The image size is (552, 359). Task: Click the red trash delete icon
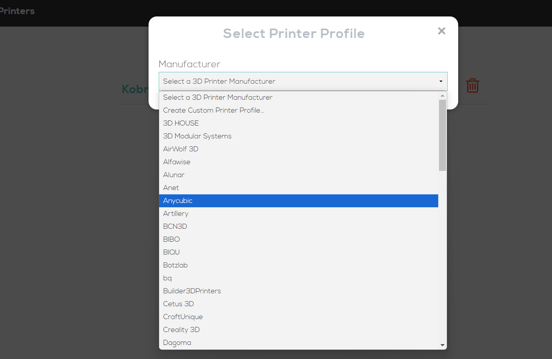click(x=472, y=86)
